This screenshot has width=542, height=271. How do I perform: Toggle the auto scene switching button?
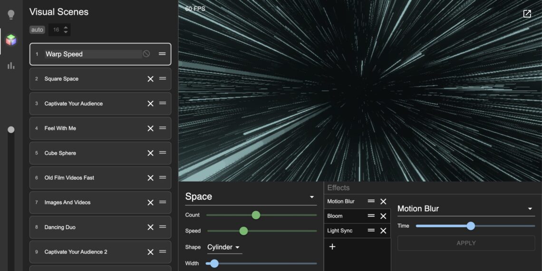click(x=37, y=30)
